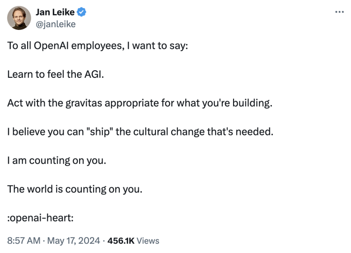Click the word gravitas in the tweet
The height and width of the screenshot is (253, 351).
pyautogui.click(x=84, y=103)
